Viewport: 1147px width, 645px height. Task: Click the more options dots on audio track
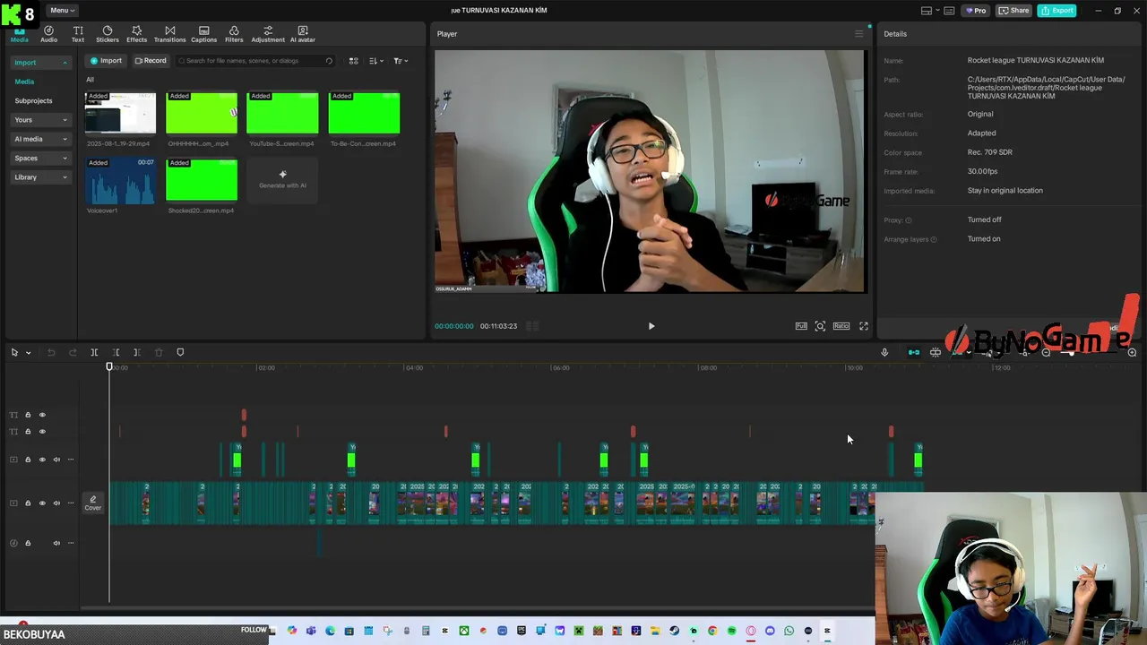tap(71, 543)
